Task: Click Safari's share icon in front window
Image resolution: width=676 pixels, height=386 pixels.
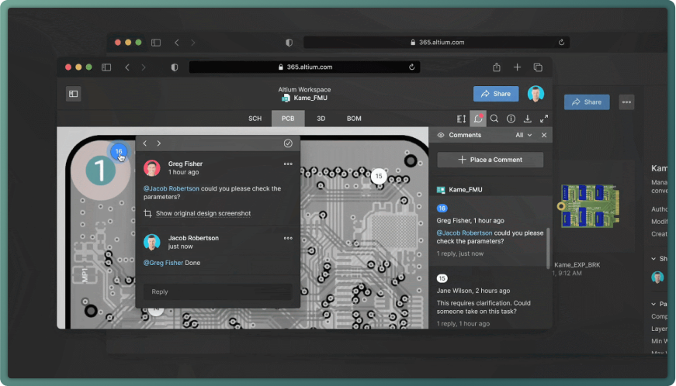Action: pyautogui.click(x=497, y=67)
